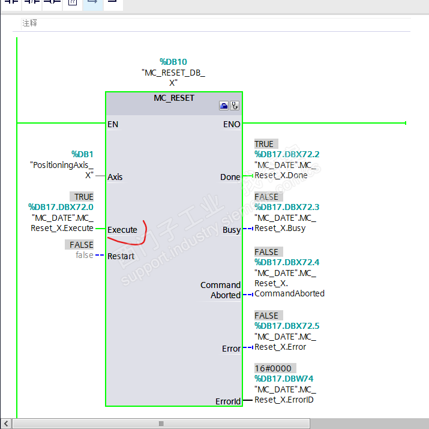This screenshot has width=429, height=429.
Task: Insert an empty box instruction from toolbar
Action: pos(73,4)
